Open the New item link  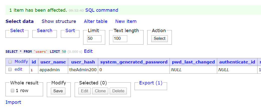(x=126, y=21)
